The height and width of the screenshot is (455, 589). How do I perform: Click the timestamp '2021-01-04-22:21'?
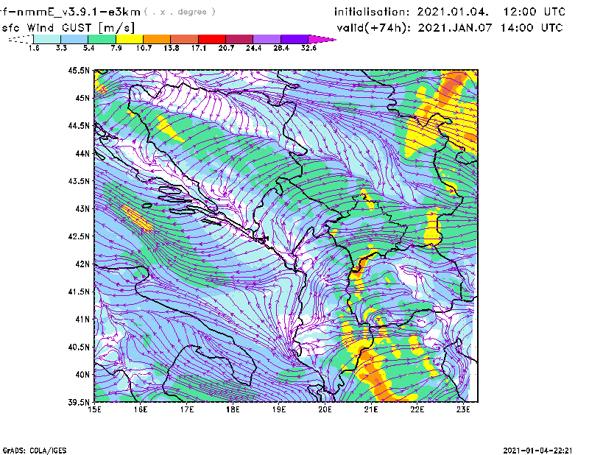click(x=537, y=450)
